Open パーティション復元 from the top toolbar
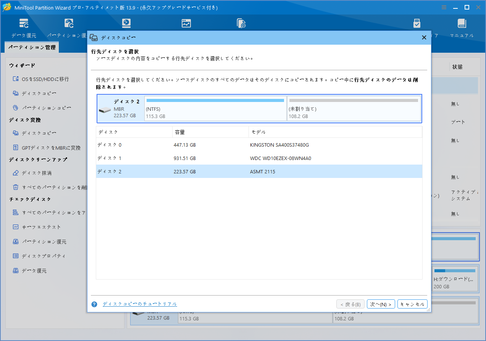The image size is (486, 341). point(69,28)
